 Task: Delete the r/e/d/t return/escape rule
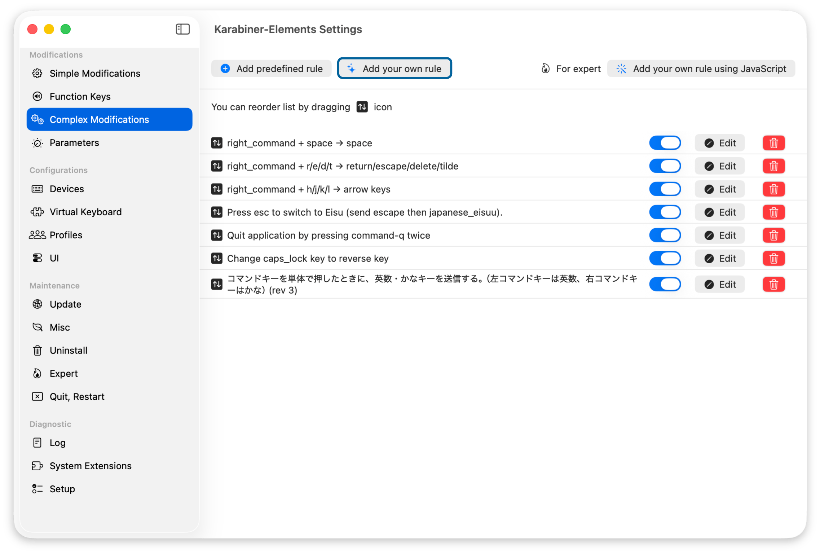773,166
